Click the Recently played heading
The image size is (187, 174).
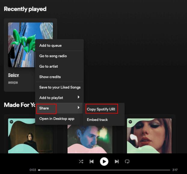(x=25, y=9)
